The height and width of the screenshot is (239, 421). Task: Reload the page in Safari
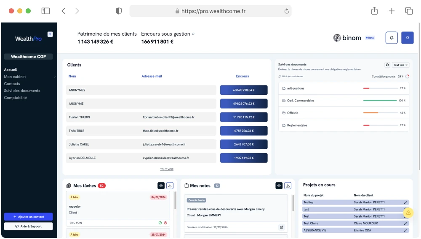coord(286,11)
